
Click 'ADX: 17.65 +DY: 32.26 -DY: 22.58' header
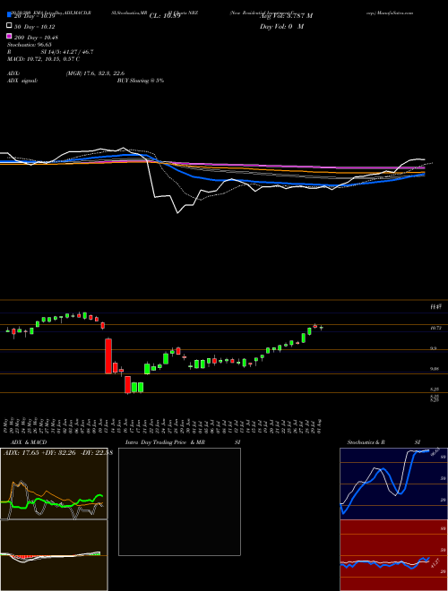tap(58, 453)
